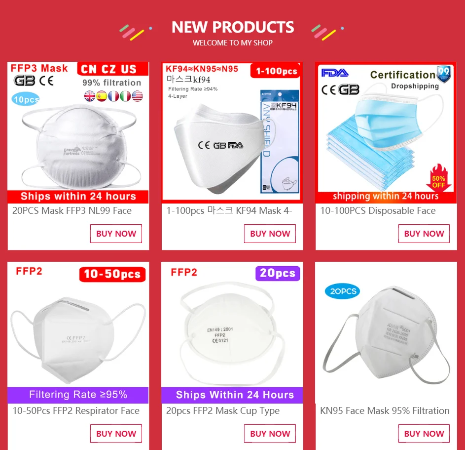Image resolution: width=465 pixels, height=450 pixels.
Task: Click BUY NOW for KN95 Face Mask
Action: 424,434
